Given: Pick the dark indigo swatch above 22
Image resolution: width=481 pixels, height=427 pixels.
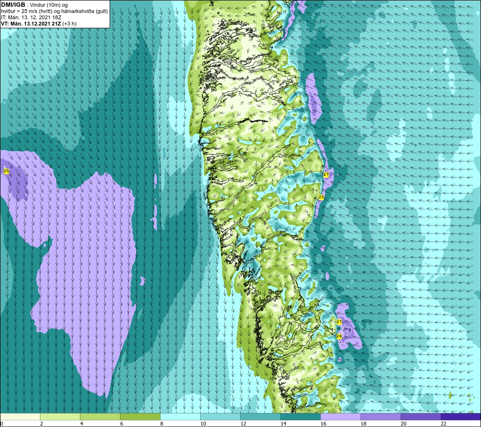Looking at the screenshot, I should [x=460, y=416].
